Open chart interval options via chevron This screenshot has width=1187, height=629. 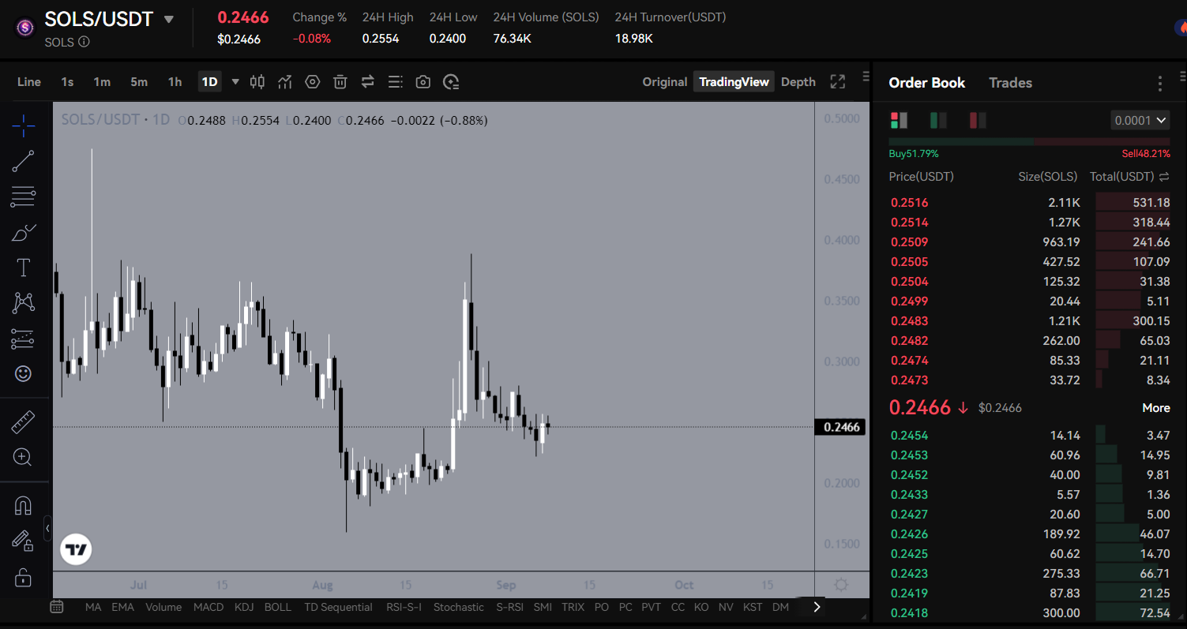[234, 81]
